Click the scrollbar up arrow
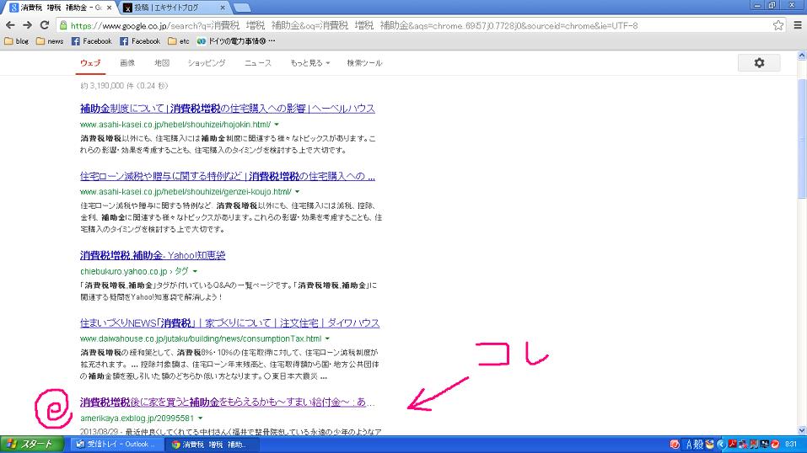Screen dimensions: 807x453 [x=802, y=55]
